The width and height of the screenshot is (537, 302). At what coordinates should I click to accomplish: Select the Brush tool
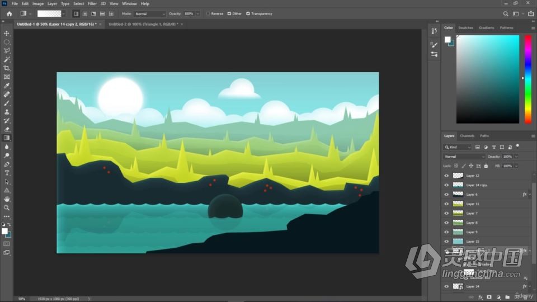click(x=7, y=103)
